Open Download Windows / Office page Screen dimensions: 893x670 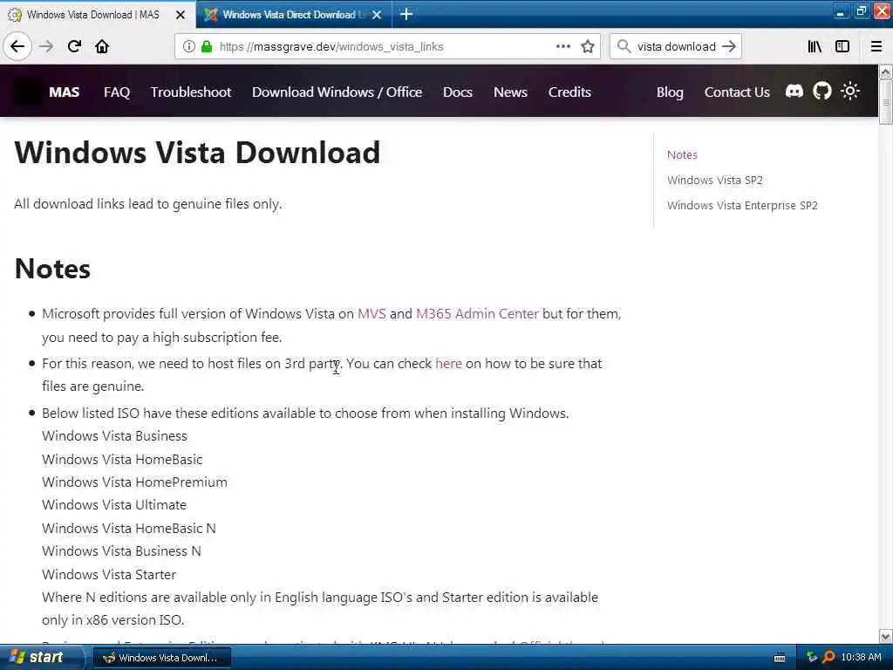tap(337, 92)
